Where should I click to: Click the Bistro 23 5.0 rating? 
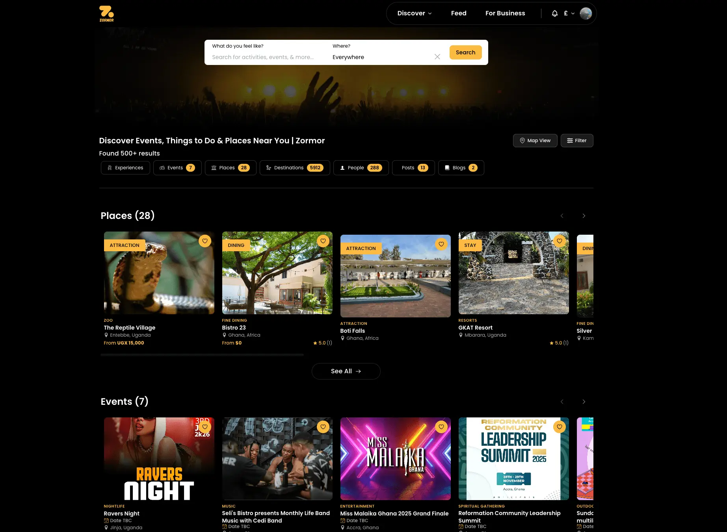(x=323, y=343)
